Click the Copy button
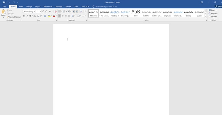Viewport: 222px width, 115px height. 10,14
